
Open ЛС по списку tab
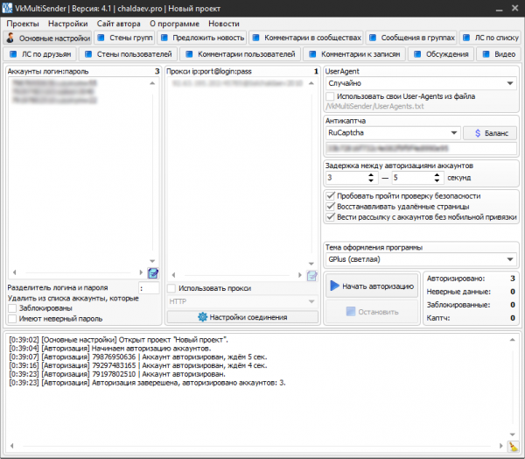coord(490,38)
